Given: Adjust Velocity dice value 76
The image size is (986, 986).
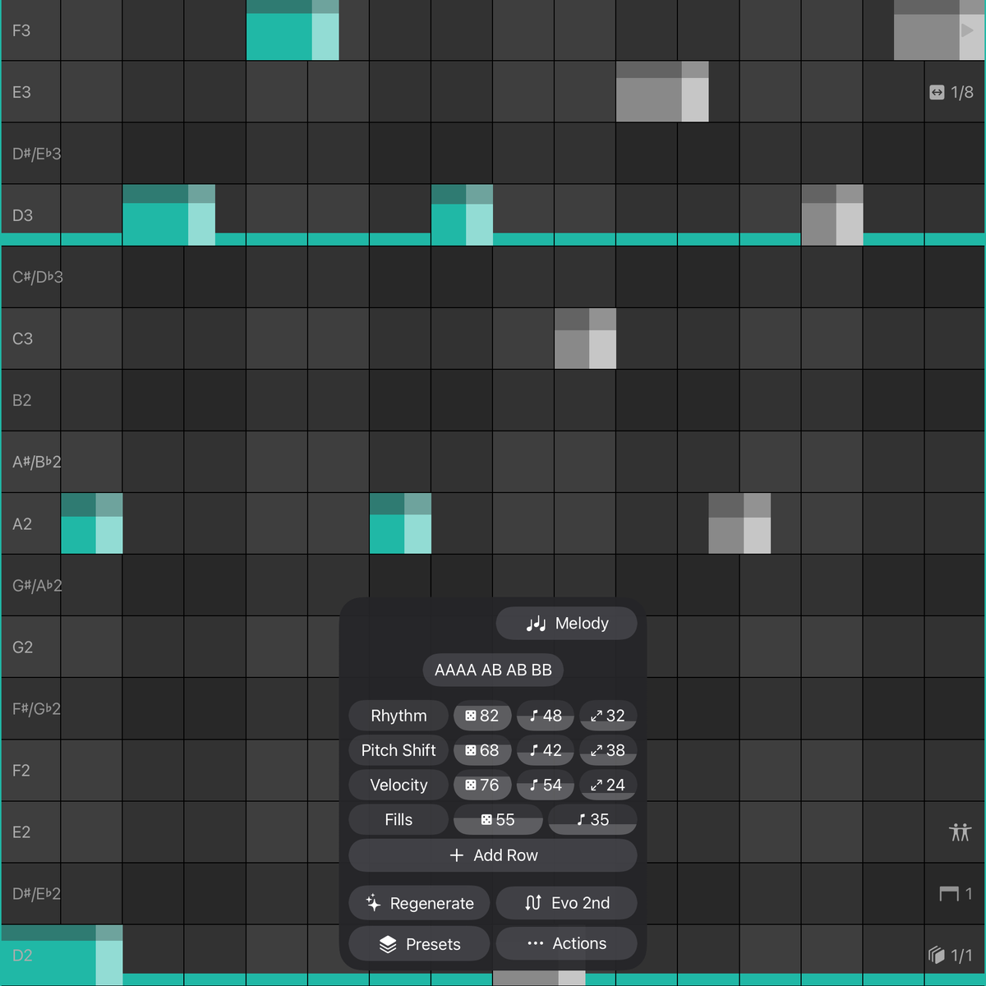Looking at the screenshot, I should (x=482, y=785).
